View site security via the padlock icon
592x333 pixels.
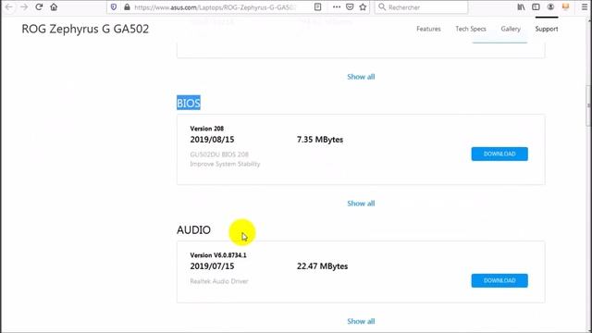(127, 7)
